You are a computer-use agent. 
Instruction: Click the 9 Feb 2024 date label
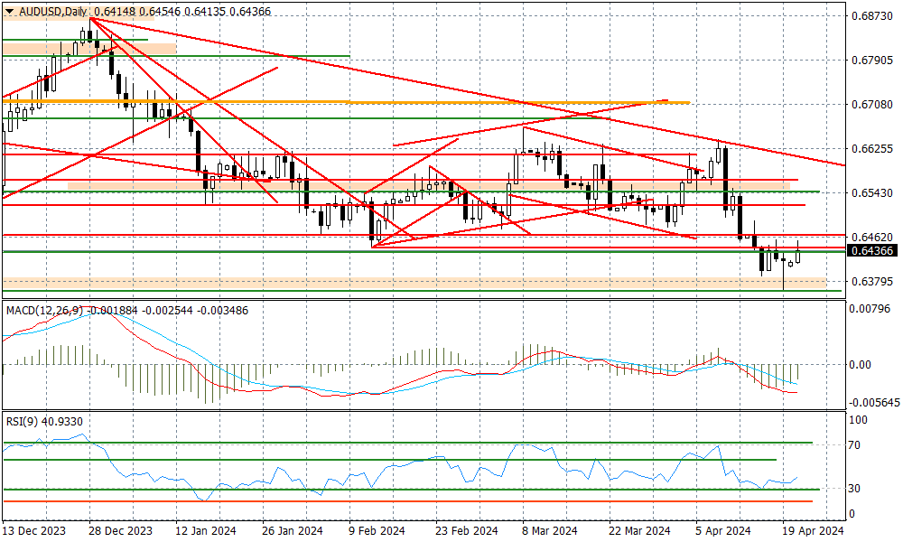click(x=377, y=530)
